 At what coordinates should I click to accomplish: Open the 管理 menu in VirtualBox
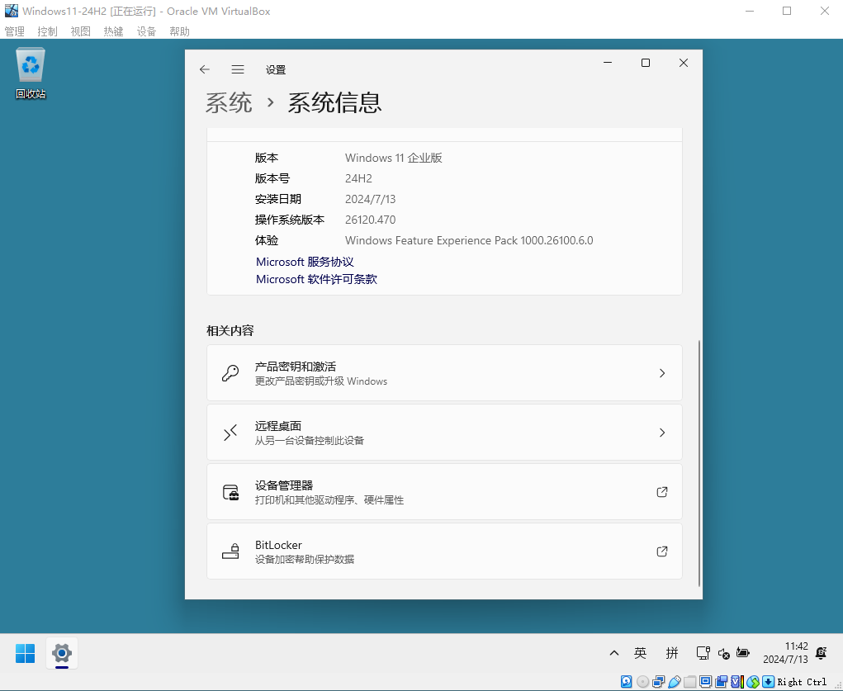tap(15, 31)
